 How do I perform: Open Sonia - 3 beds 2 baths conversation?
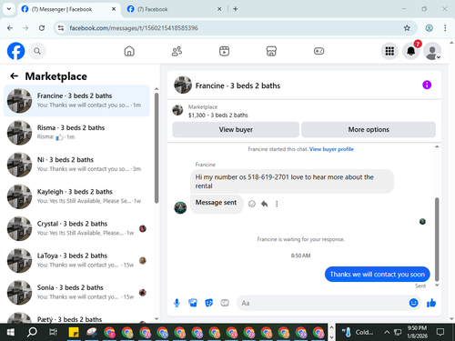click(76, 293)
